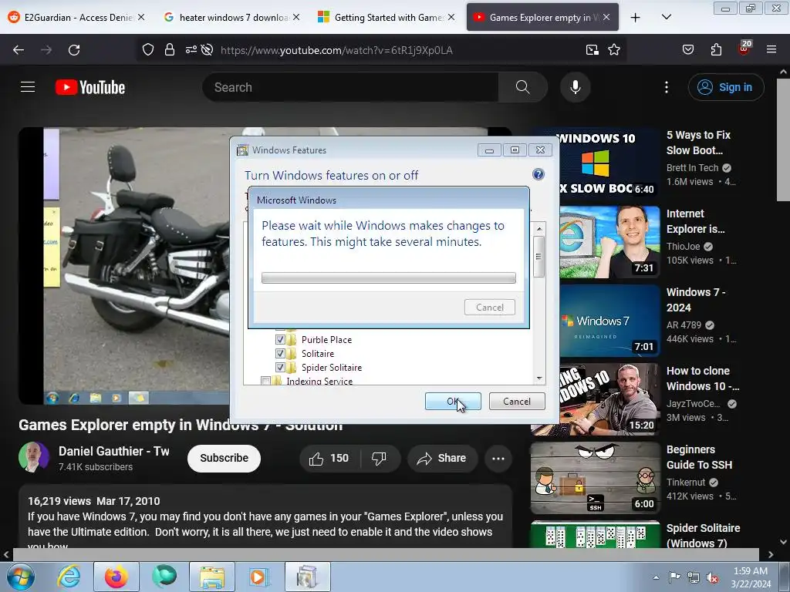Click the features progress bar
This screenshot has height=592, width=790.
click(389, 277)
